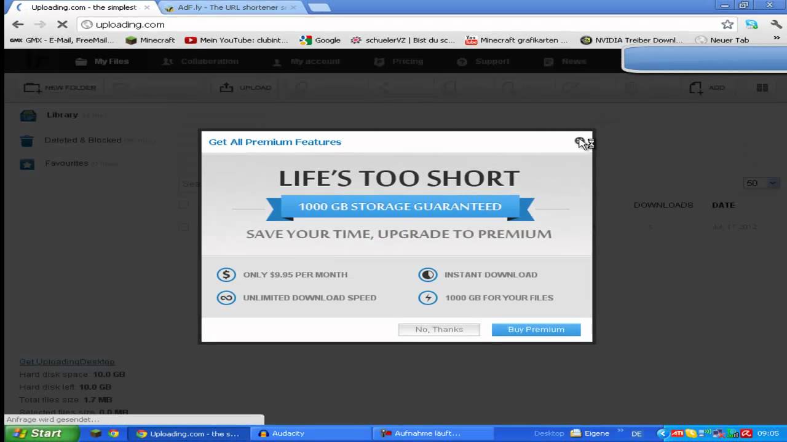The height and width of the screenshot is (442, 787).
Task: Switch to grid view icon
Action: point(762,88)
